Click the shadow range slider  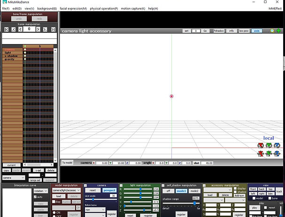181,203
